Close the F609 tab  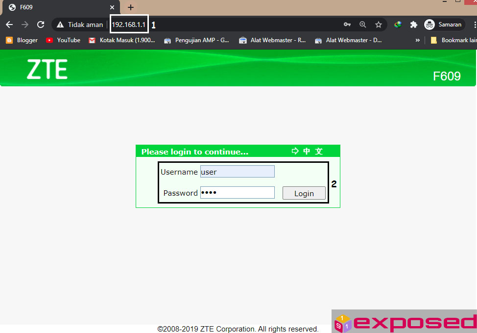(x=112, y=7)
